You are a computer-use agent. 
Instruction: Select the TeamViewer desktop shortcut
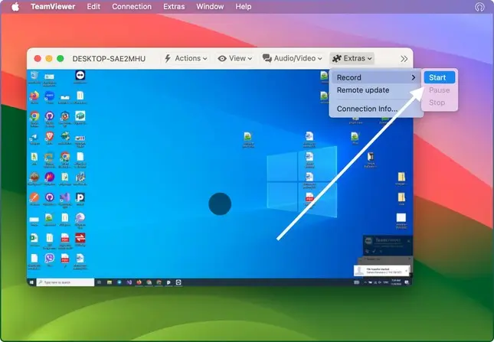[x=80, y=77]
